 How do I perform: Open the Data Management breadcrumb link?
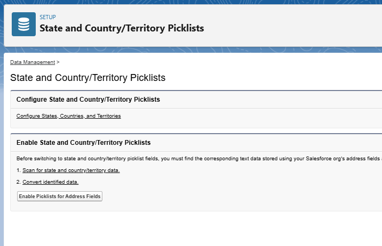(33, 62)
